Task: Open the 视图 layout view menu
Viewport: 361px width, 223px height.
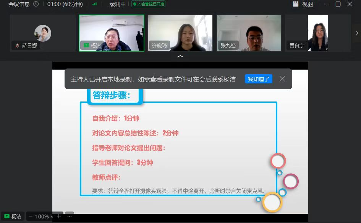Action: pos(303,4)
